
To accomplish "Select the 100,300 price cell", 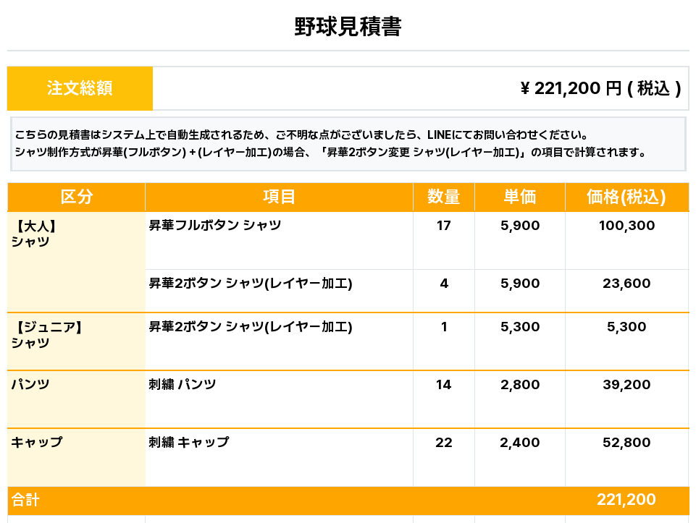I will tap(626, 226).
